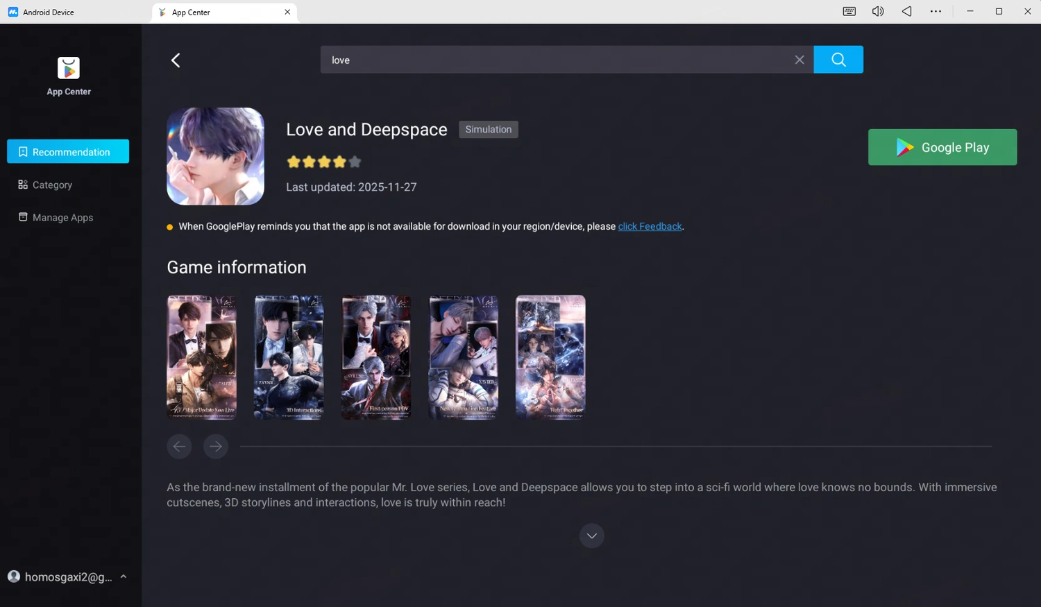The image size is (1041, 607).
Task: Open the virtual keyboard icon in title bar
Action: [x=848, y=11]
